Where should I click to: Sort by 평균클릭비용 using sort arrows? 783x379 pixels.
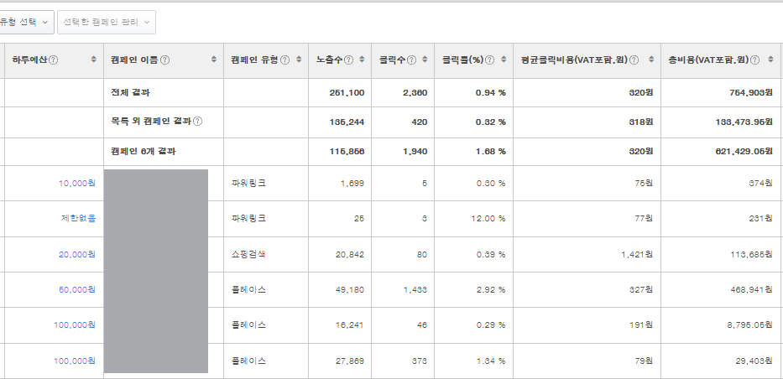(651, 60)
